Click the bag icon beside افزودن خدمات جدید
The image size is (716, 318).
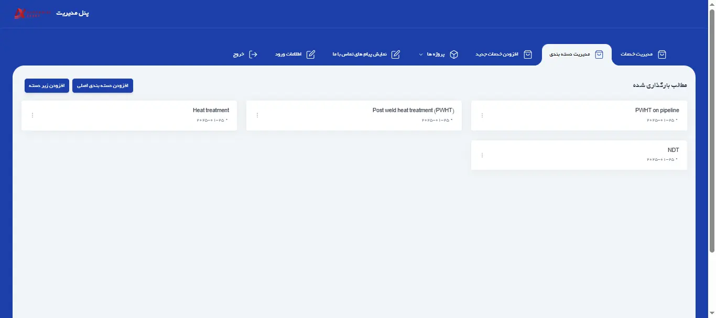(x=528, y=54)
